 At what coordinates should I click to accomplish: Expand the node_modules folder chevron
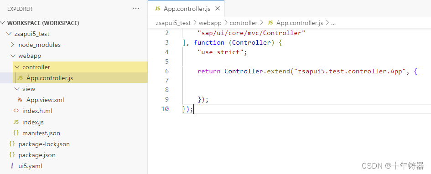pyautogui.click(x=12, y=45)
